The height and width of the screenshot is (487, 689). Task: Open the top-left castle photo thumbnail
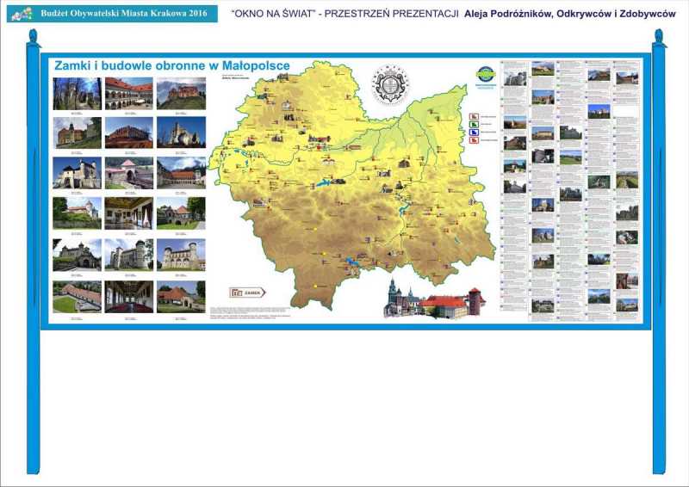(77, 93)
